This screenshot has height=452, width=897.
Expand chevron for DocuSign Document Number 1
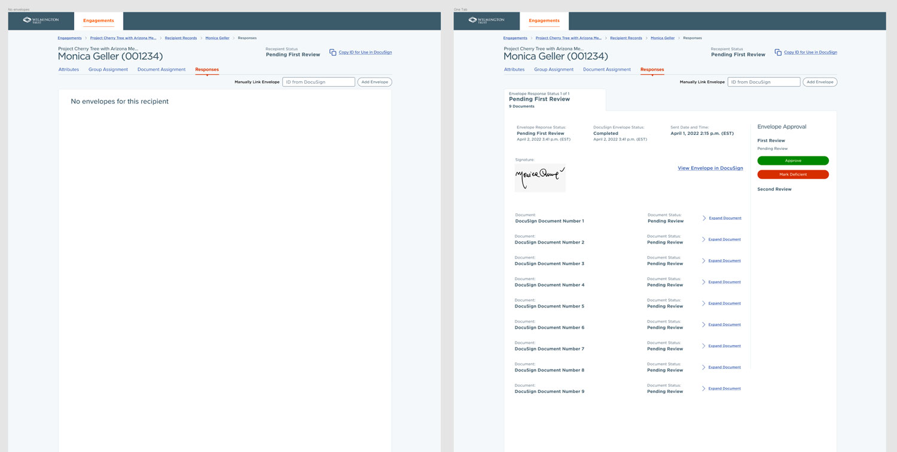click(704, 218)
